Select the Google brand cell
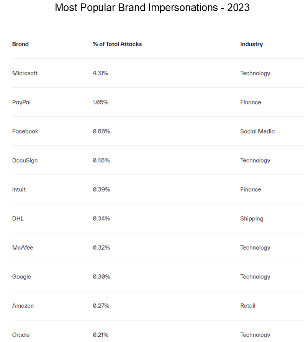The width and height of the screenshot is (308, 342). (x=21, y=277)
